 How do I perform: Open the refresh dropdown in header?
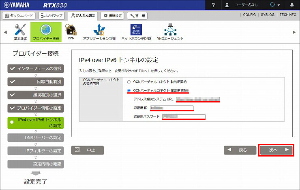click(275, 5)
